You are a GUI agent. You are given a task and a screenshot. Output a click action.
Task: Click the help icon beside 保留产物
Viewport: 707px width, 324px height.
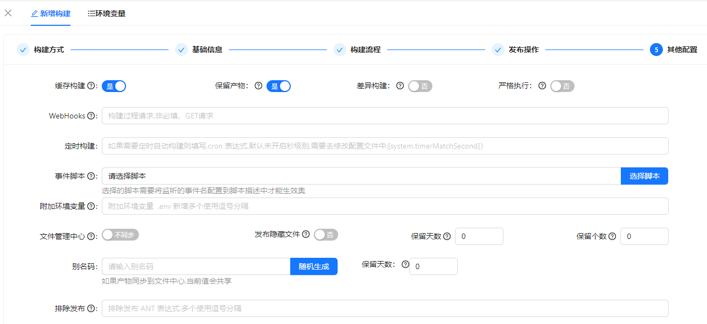(258, 86)
